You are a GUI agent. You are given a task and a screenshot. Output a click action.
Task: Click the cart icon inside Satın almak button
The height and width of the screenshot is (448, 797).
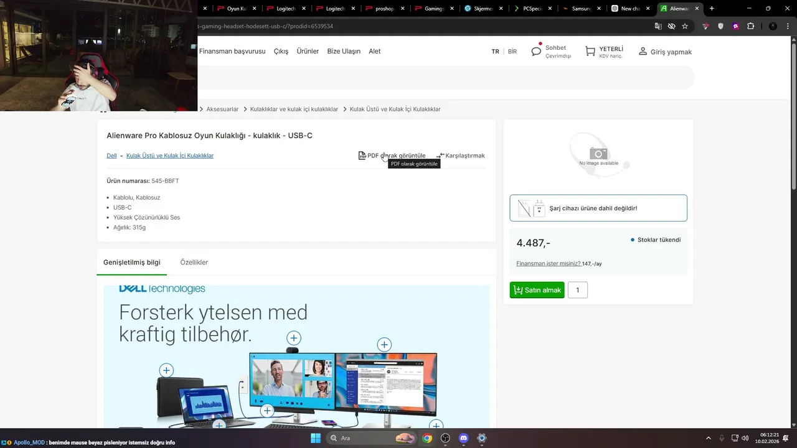518,290
